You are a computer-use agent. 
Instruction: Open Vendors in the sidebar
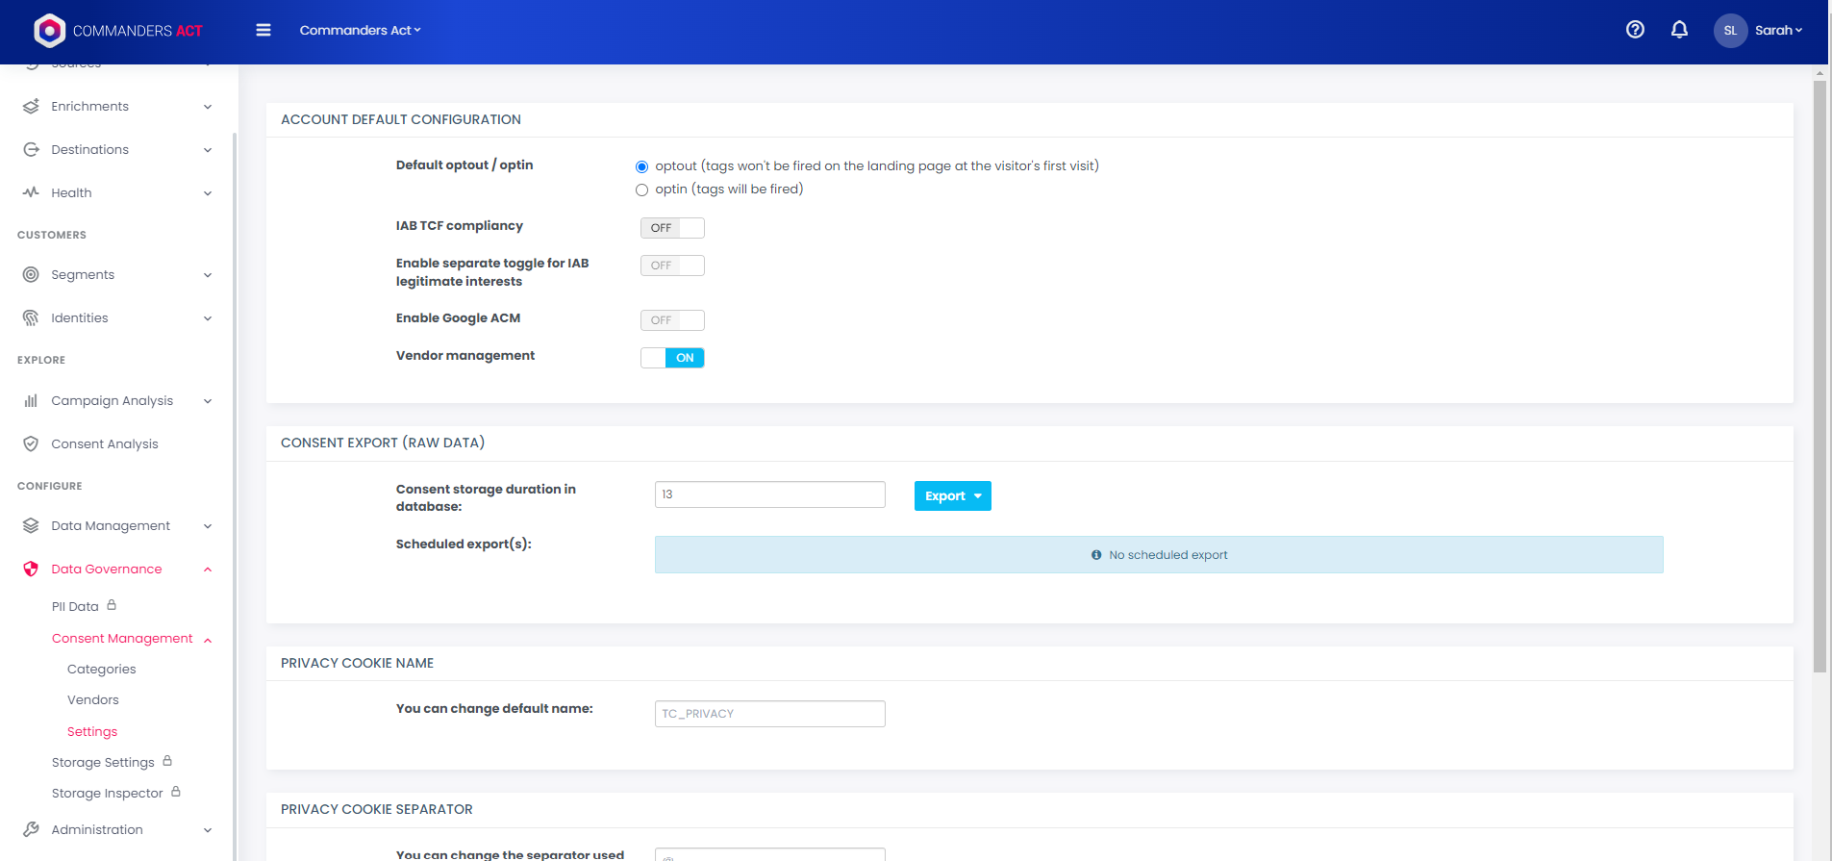pos(93,699)
